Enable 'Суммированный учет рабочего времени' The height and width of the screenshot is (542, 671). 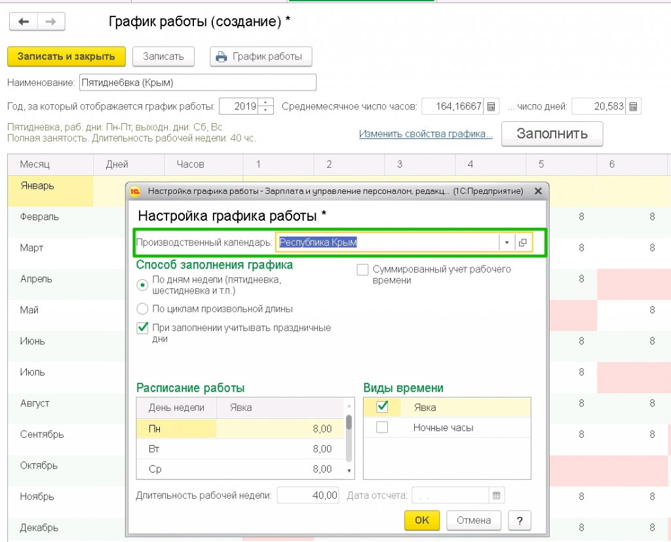tap(362, 270)
